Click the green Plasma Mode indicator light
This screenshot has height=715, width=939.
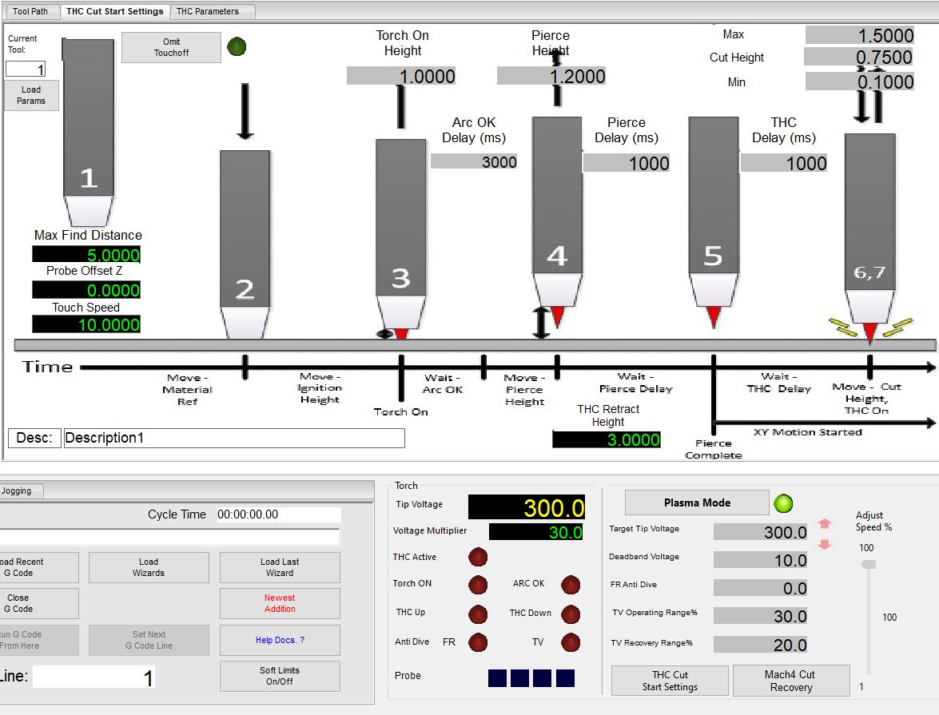tap(784, 503)
